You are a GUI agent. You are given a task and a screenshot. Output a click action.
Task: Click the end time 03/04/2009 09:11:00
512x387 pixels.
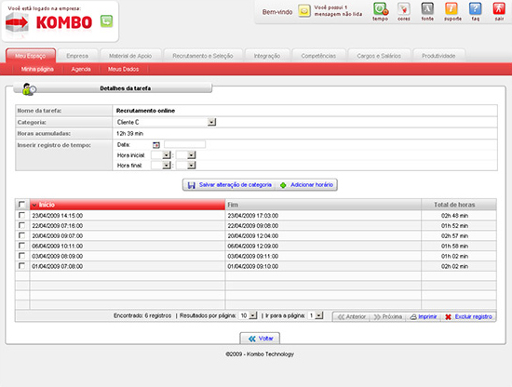pos(252,256)
